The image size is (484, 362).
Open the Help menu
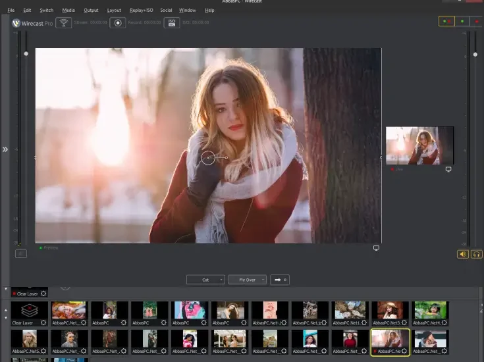click(209, 10)
